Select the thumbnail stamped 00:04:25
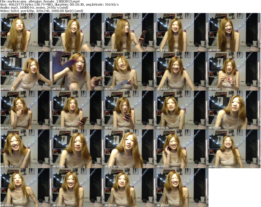 coord(26,110)
